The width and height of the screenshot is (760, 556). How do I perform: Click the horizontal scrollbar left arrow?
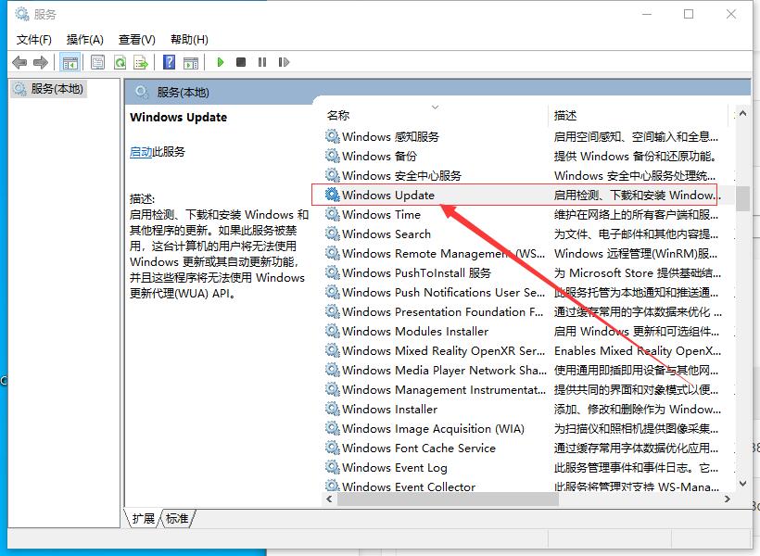[330, 499]
